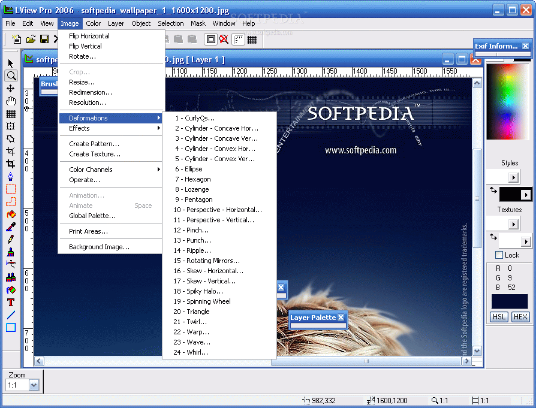Open the background texture swatch arrow
Screen dimensions: 536x408
coord(526,241)
